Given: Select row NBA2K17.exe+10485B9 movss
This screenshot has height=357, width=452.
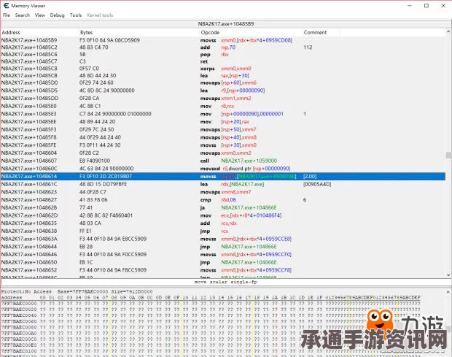Looking at the screenshot, I should 223,40.
